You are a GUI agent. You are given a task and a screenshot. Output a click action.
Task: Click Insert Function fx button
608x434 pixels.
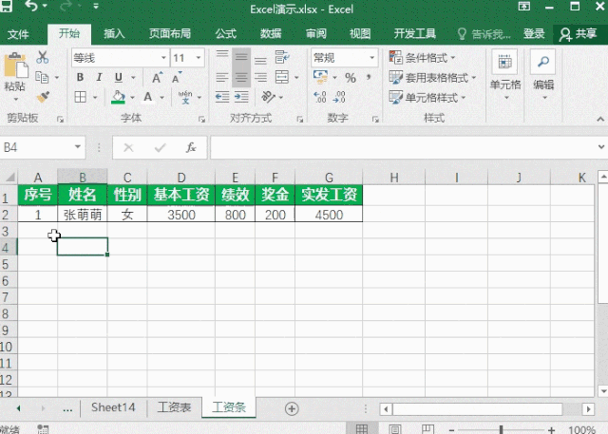[x=191, y=147]
